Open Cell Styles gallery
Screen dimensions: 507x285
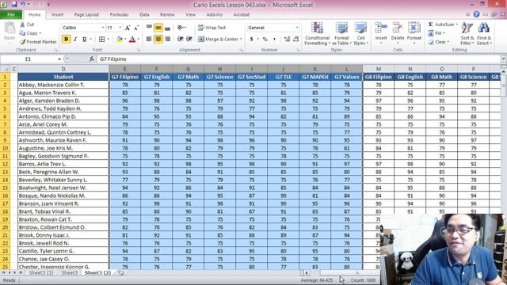pos(360,33)
